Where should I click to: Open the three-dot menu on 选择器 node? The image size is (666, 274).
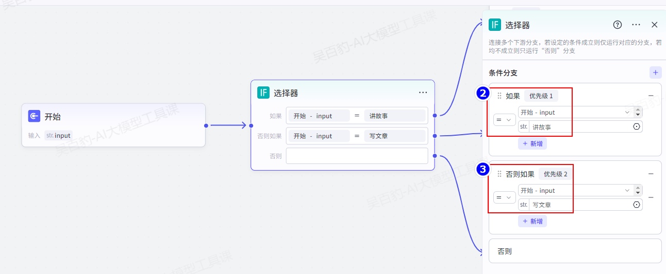[x=423, y=93]
